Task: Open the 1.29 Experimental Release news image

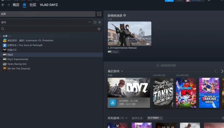Action: [x=129, y=34]
